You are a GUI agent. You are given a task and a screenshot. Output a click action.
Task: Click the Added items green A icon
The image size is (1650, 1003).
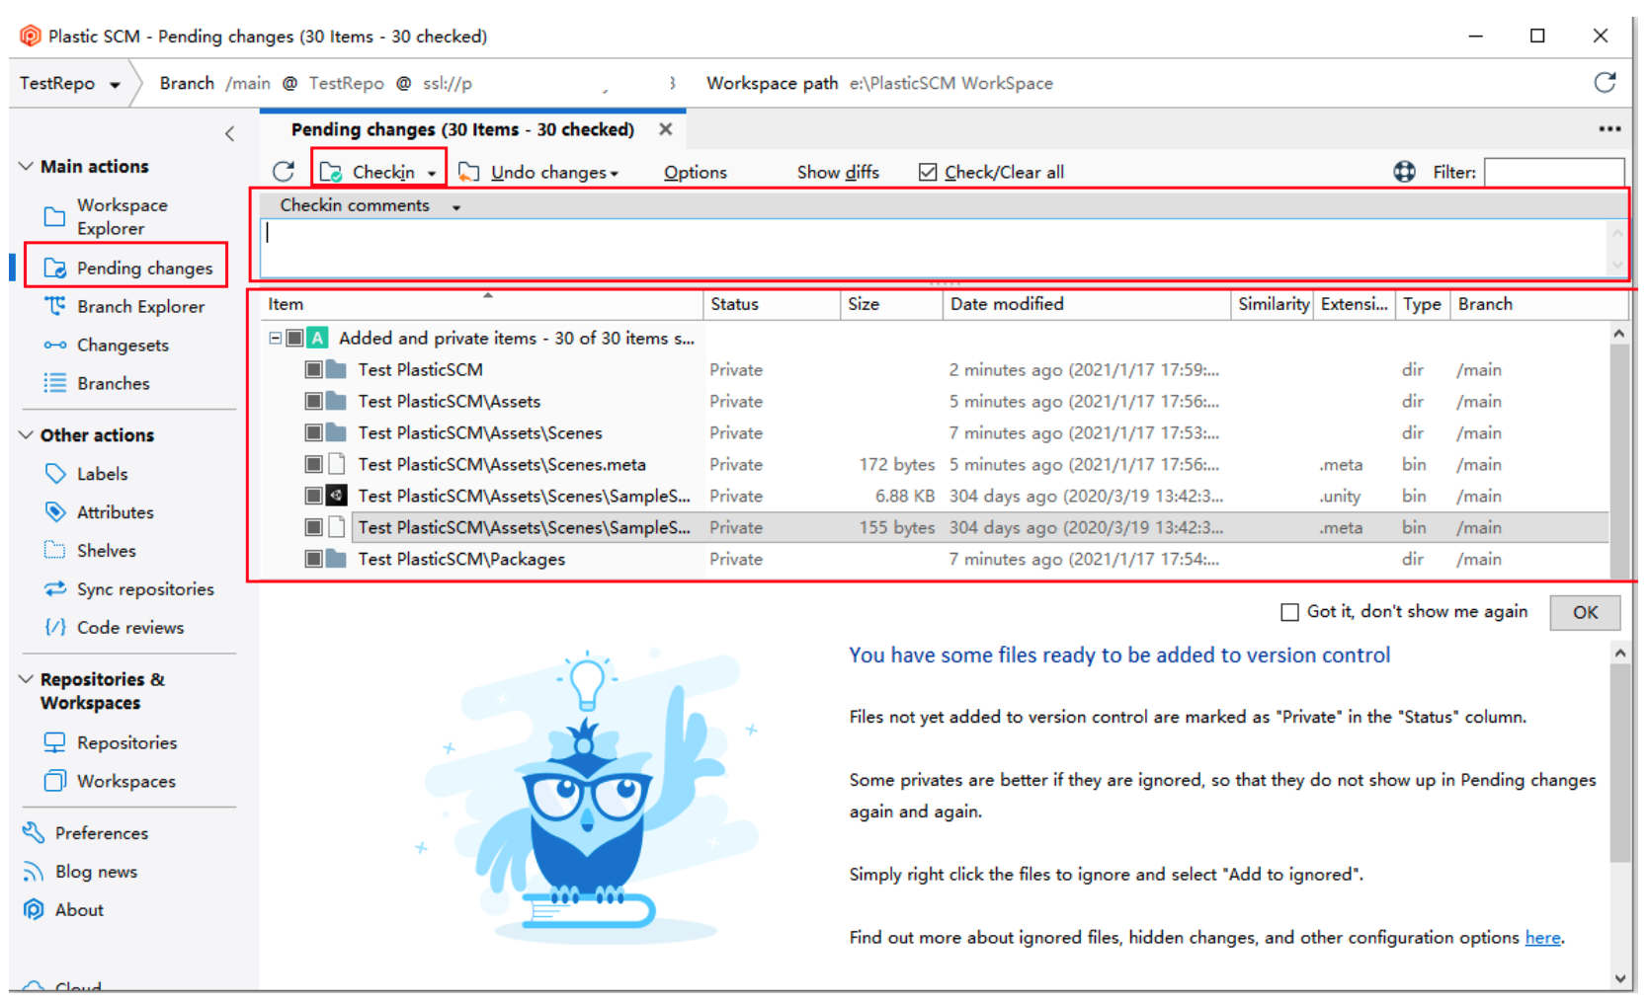[x=317, y=338]
